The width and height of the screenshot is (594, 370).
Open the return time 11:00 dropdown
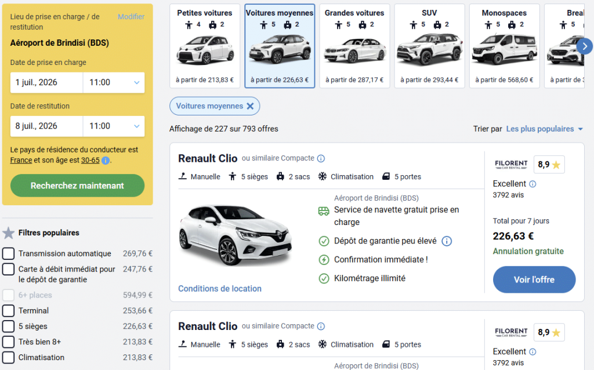(x=114, y=126)
